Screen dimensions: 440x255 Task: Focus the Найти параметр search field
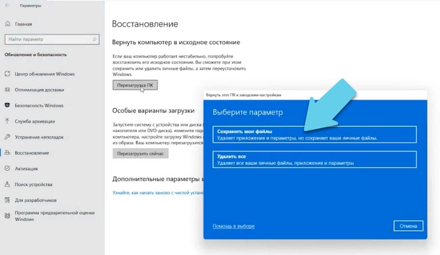pyautogui.click(x=52, y=39)
